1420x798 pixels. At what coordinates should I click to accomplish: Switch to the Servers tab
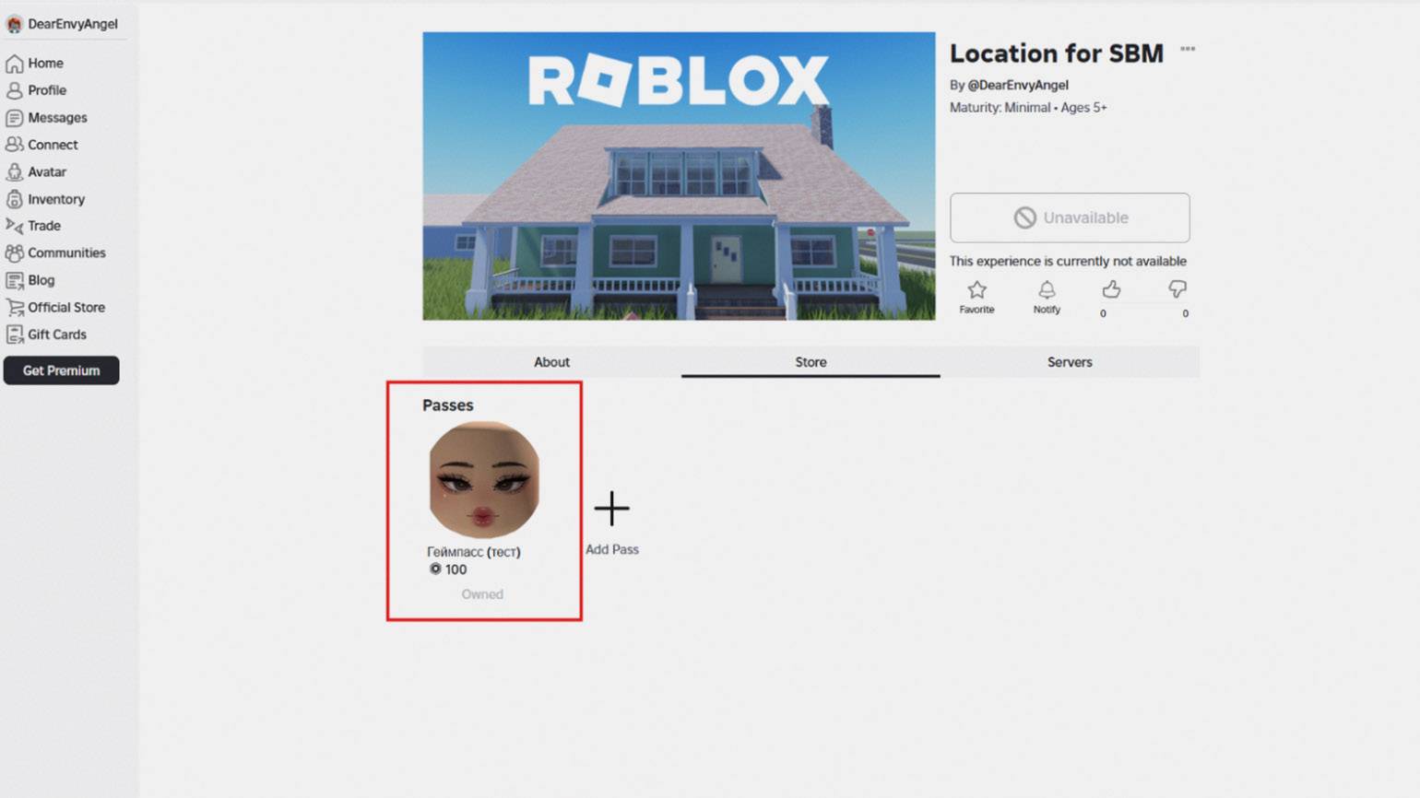(1069, 362)
